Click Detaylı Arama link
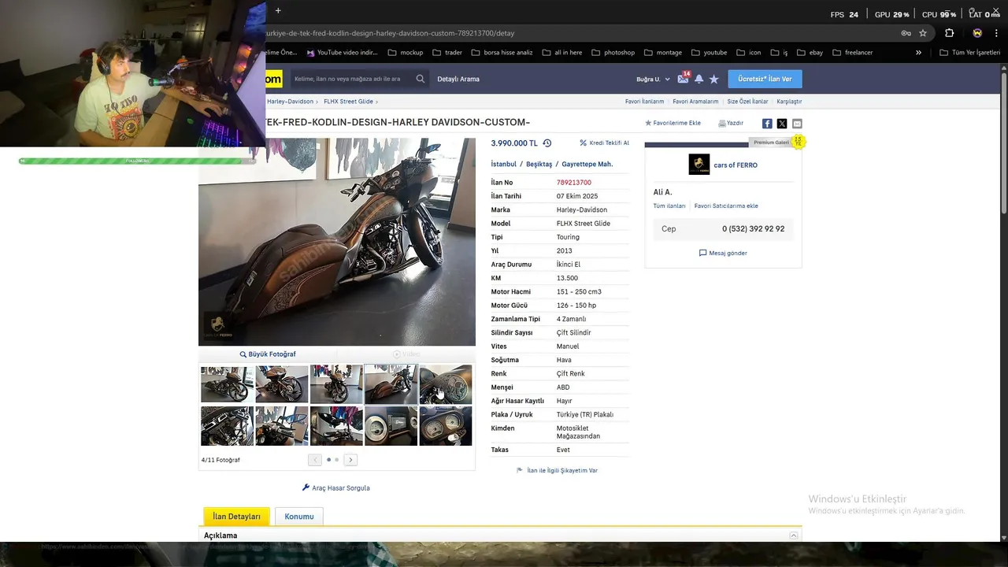 [x=458, y=79]
